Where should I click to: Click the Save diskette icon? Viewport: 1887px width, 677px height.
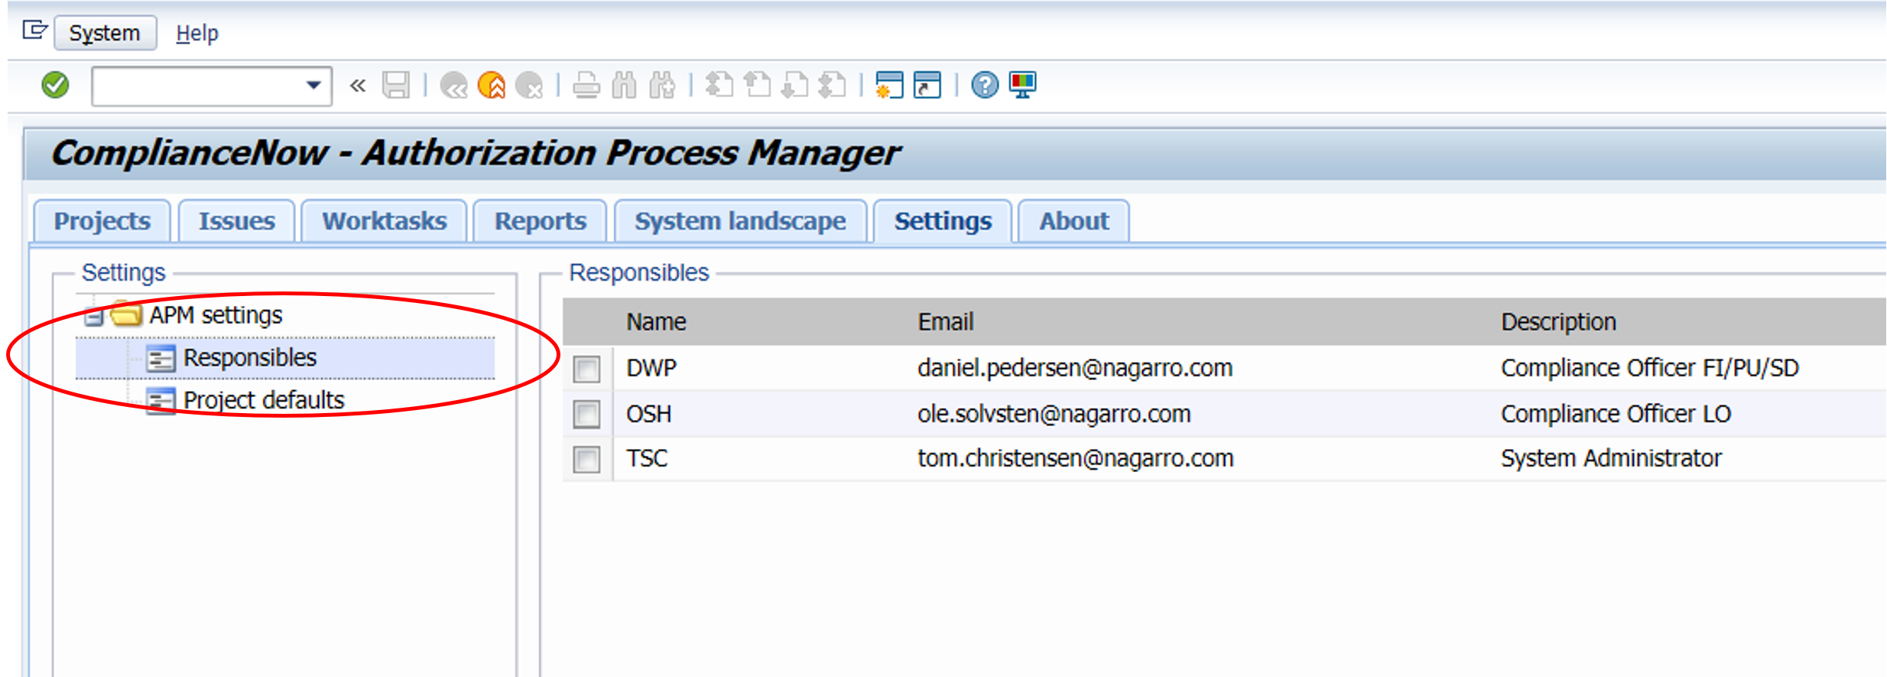(x=396, y=85)
